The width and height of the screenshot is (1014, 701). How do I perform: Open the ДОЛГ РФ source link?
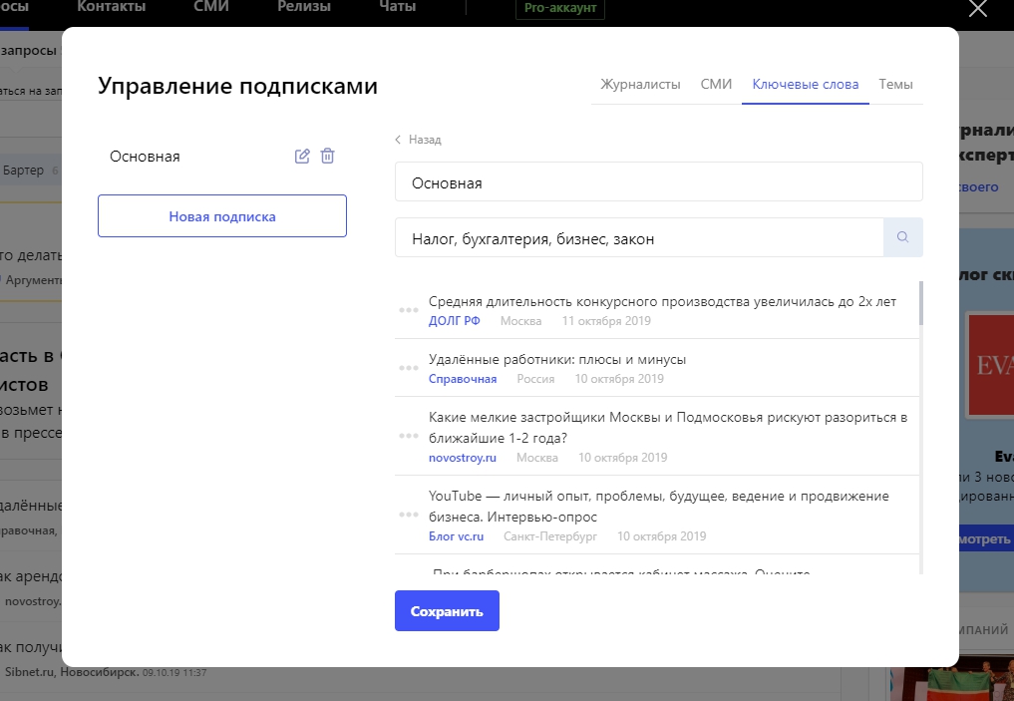[x=454, y=321]
